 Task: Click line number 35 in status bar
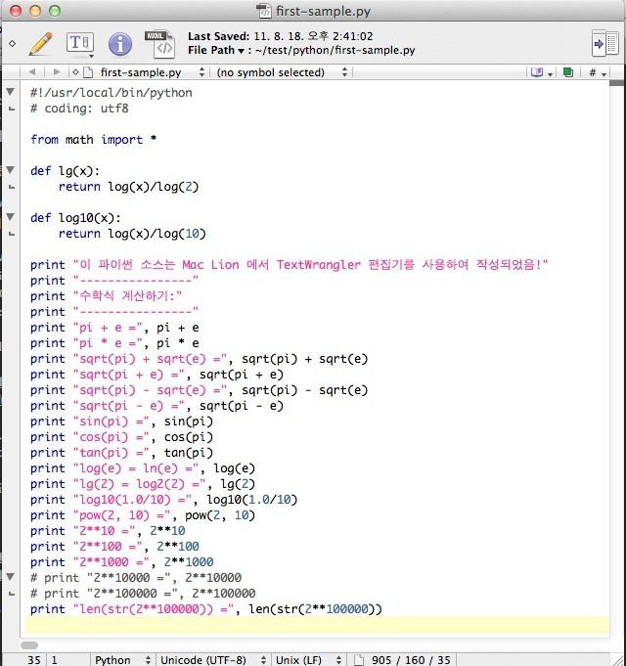[34, 659]
